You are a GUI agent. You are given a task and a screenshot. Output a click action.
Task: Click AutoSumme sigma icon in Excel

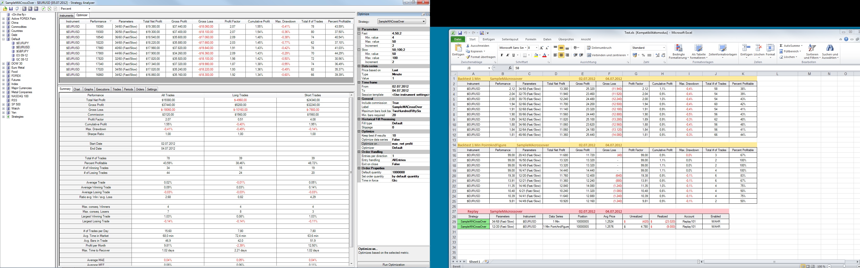[781, 46]
